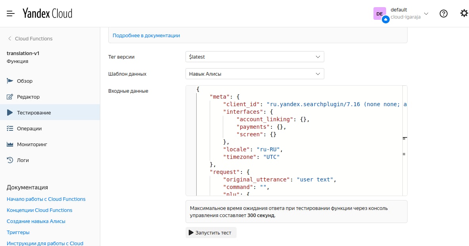469x246 pixels.
Task: Click the "screen": {} line
Action: tap(257, 135)
